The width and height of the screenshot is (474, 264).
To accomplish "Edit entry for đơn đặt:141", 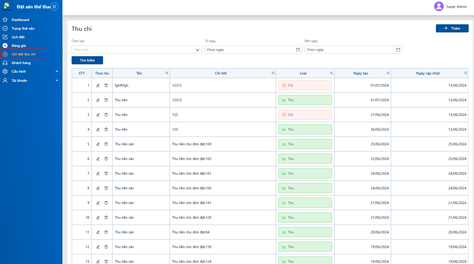I will [98, 203].
